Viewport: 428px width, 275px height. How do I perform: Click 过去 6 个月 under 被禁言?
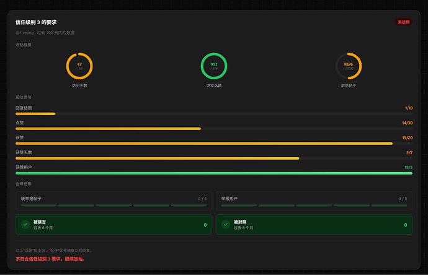pos(43,228)
